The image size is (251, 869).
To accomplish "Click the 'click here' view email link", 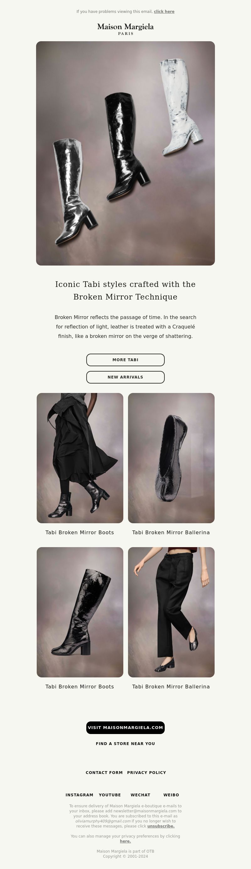I will (164, 11).
